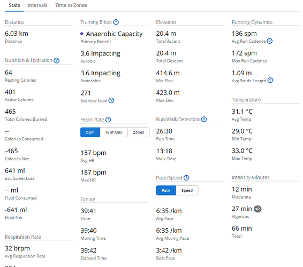Select the Pace display option
The image size is (303, 267).
(166, 191)
